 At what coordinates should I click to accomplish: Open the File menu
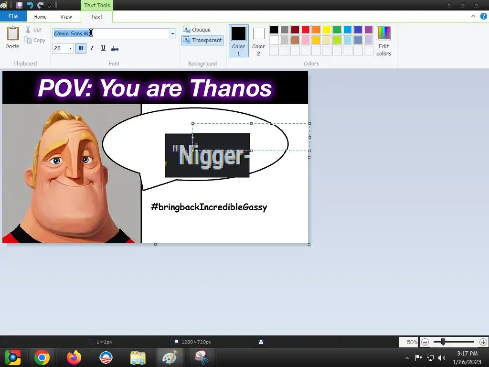pyautogui.click(x=13, y=16)
